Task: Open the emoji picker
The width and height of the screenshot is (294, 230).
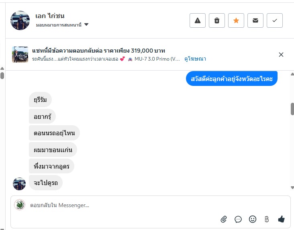Action: pos(253,219)
